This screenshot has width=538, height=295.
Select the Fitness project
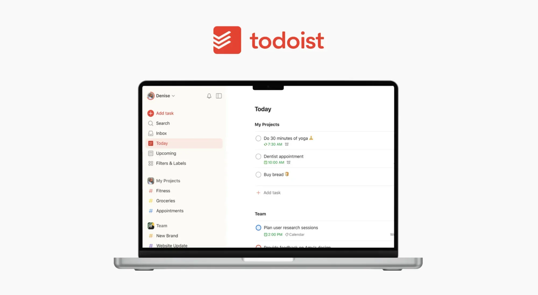(x=163, y=190)
